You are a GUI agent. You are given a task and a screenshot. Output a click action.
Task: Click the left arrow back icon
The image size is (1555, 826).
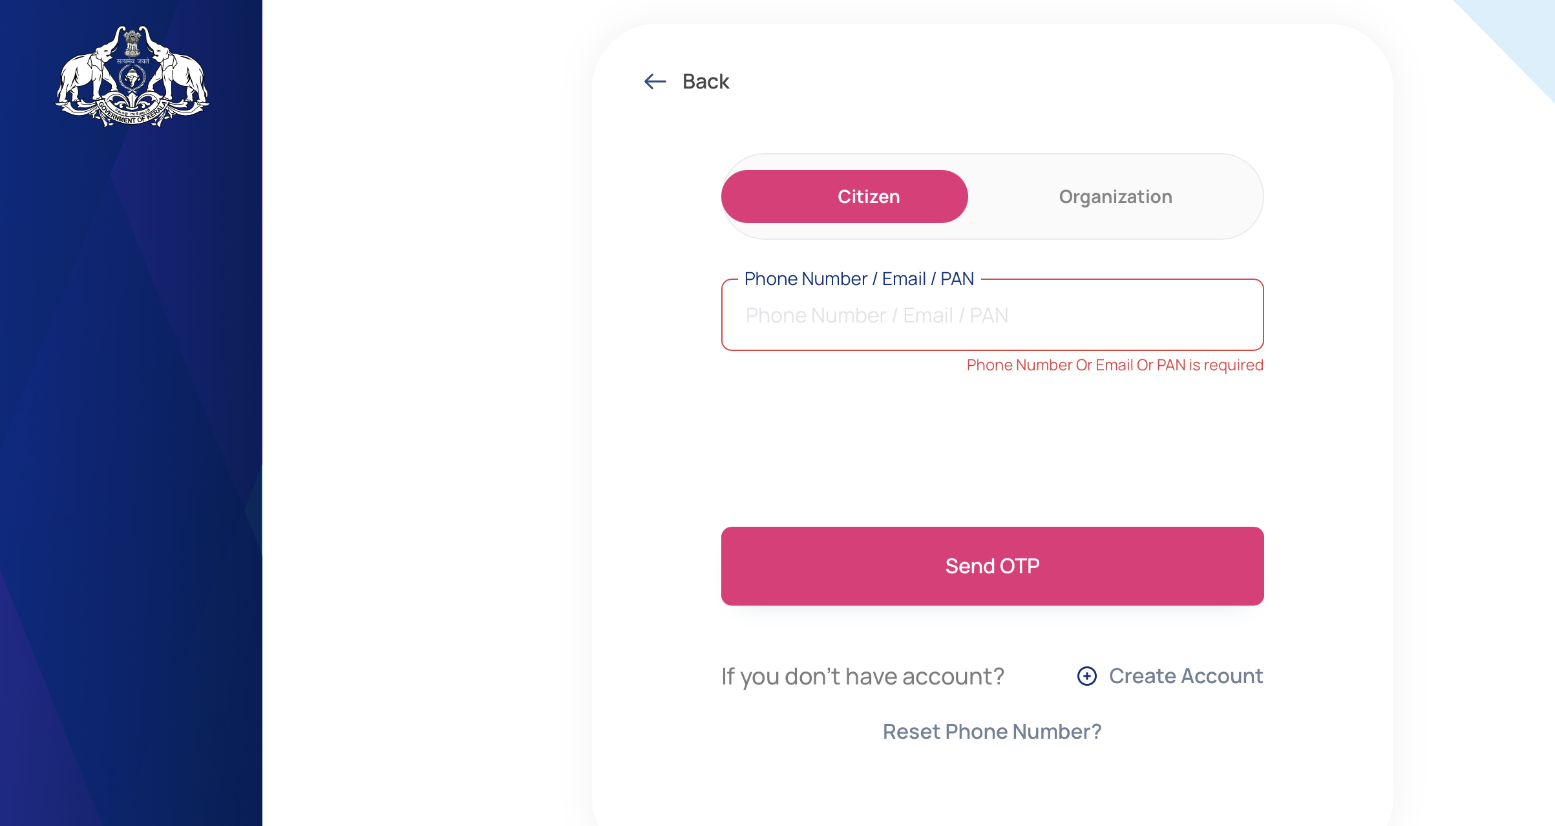point(655,81)
